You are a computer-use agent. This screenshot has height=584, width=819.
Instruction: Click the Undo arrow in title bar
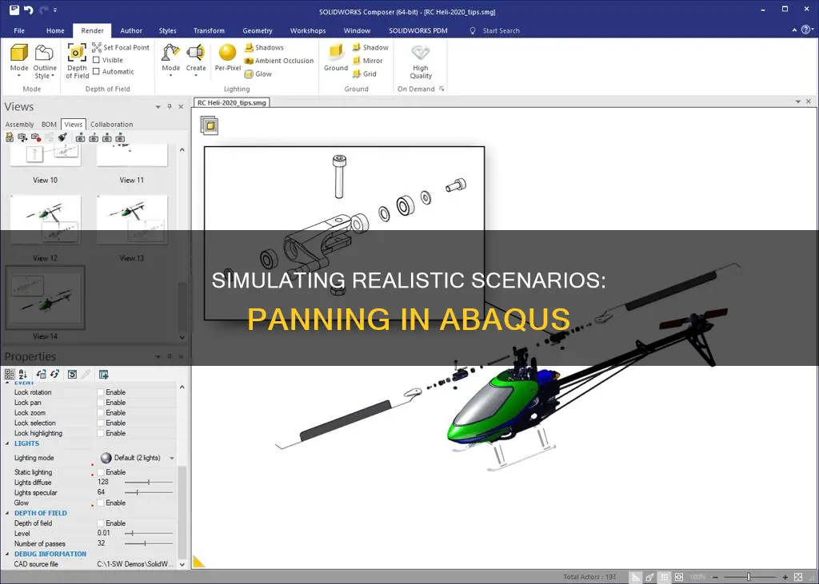pos(28,10)
